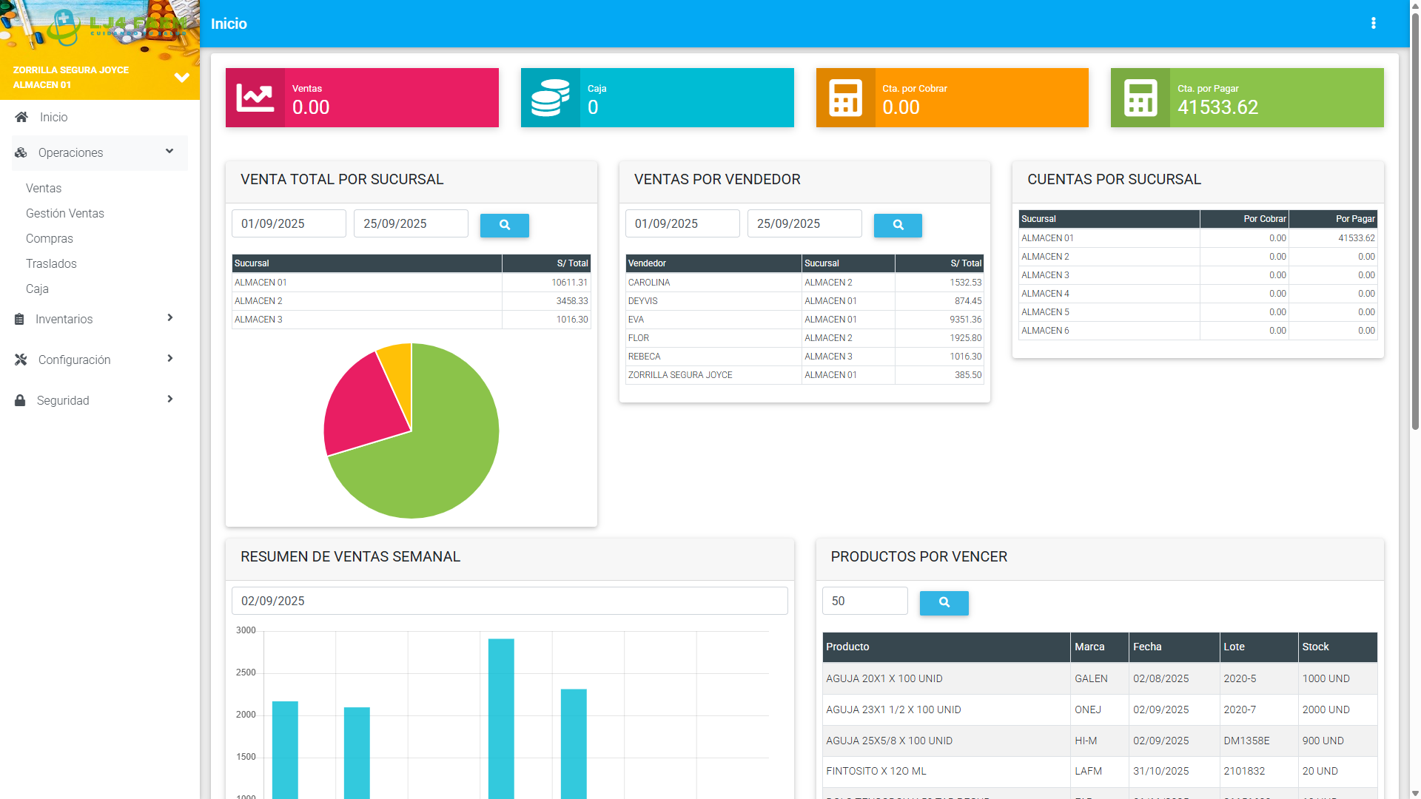The width and height of the screenshot is (1421, 799).
Task: Open Caja in the sidebar menu
Action: (x=37, y=289)
